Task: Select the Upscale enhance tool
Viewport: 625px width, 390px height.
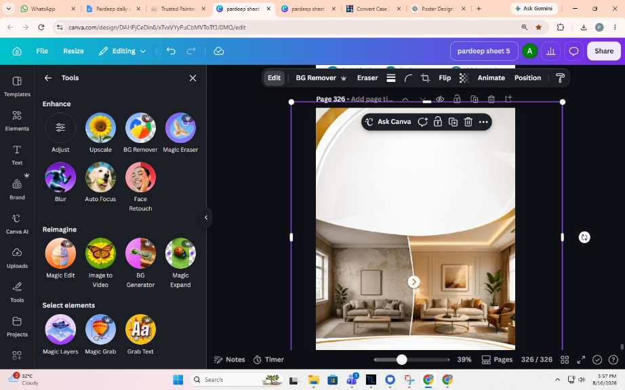Action: pyautogui.click(x=100, y=133)
